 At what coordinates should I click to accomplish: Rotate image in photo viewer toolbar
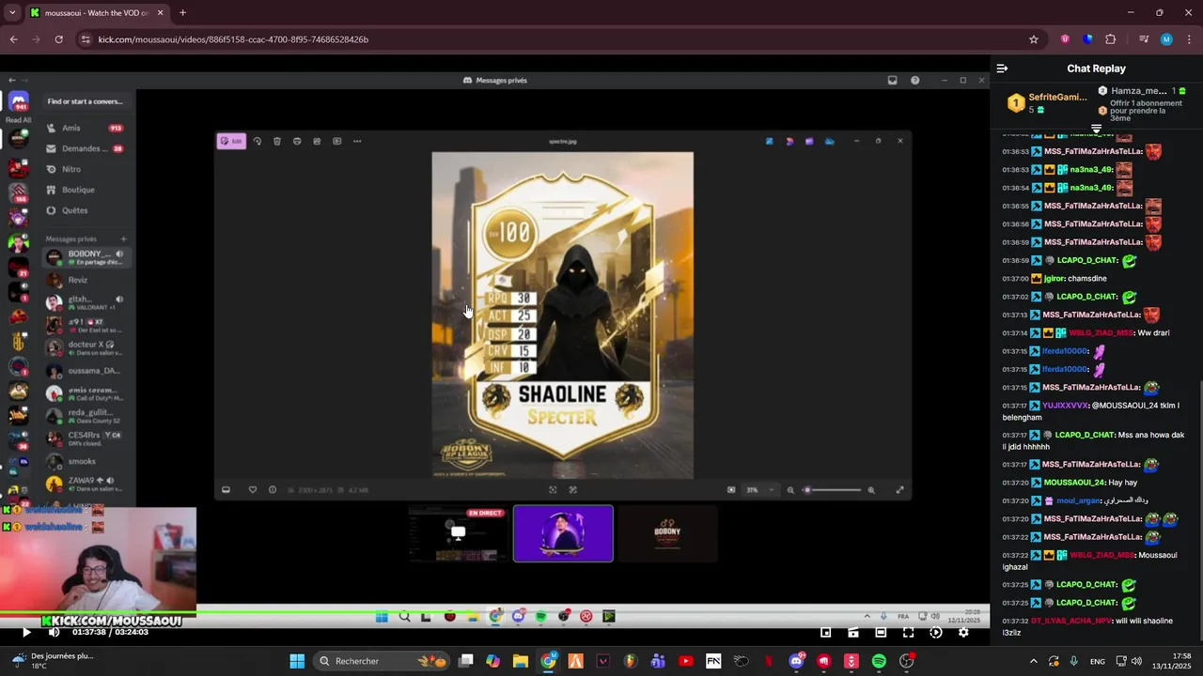coord(257,141)
